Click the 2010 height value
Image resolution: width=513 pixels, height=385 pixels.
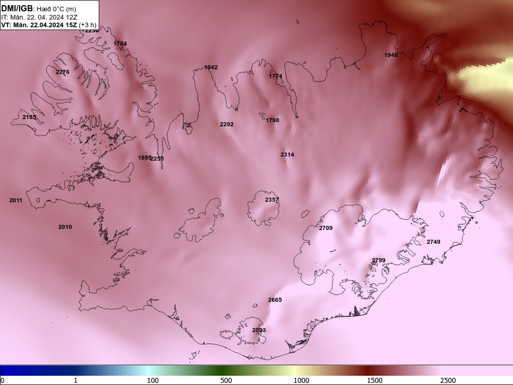[x=65, y=227]
